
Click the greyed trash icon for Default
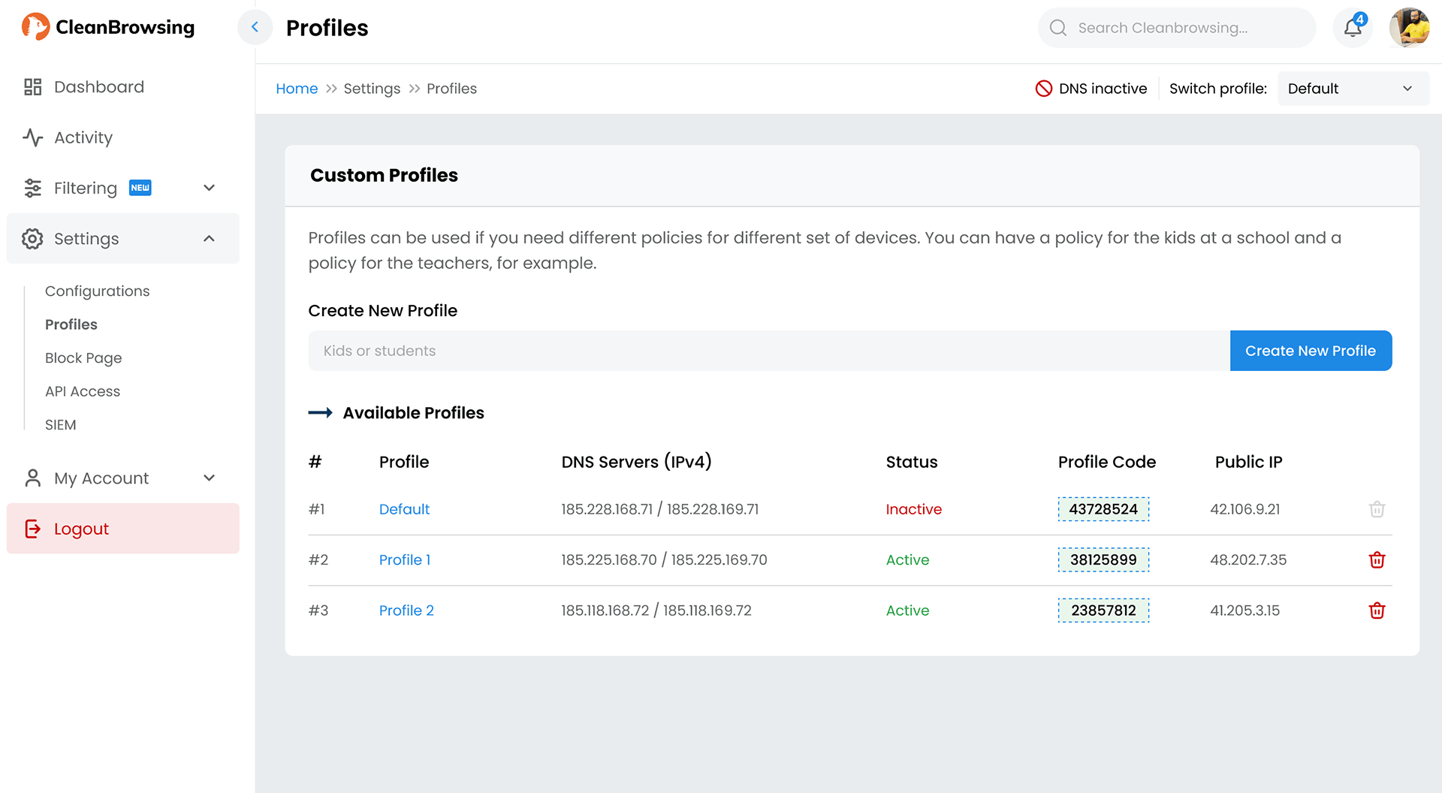point(1376,509)
